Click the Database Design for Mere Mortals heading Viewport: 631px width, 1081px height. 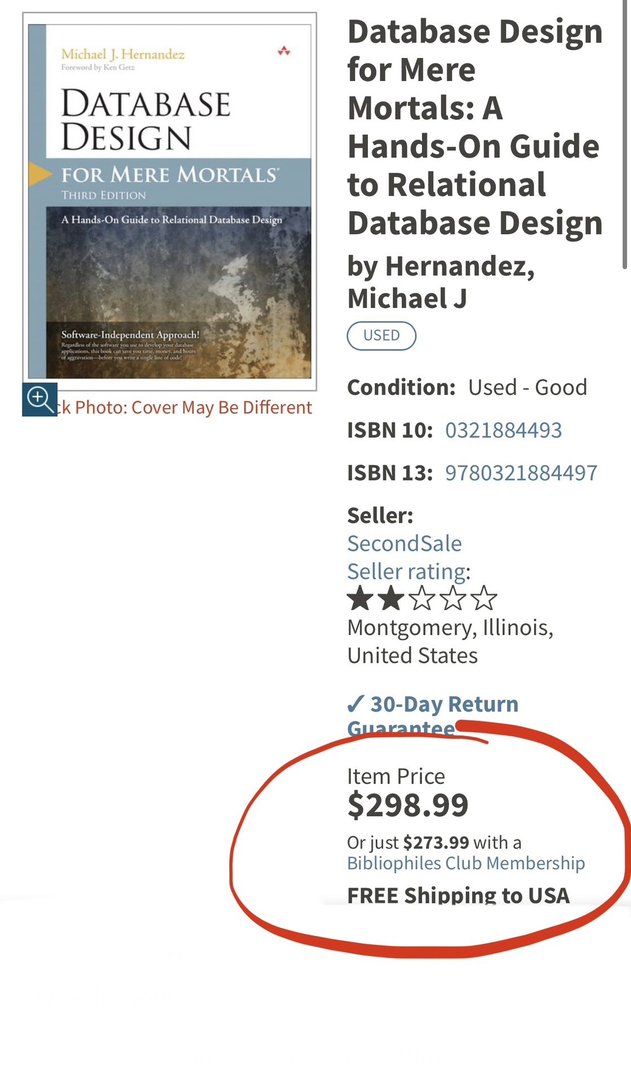point(475,127)
